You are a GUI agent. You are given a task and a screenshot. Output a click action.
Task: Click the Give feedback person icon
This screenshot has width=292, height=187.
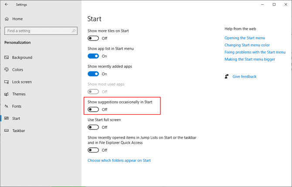tap(227, 77)
